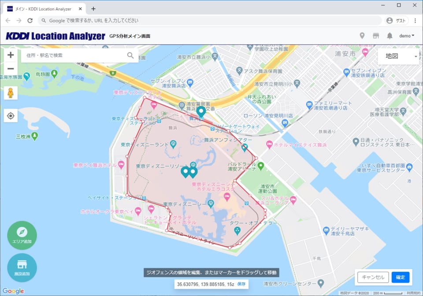This screenshot has height=296, width=423.
Task: Click the 舞浜アンフィシアター map pin
Action: click(x=245, y=147)
